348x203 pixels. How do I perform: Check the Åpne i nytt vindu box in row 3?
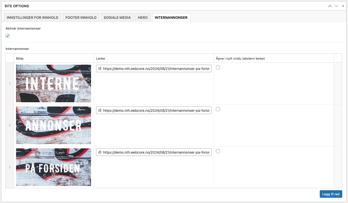click(x=218, y=151)
